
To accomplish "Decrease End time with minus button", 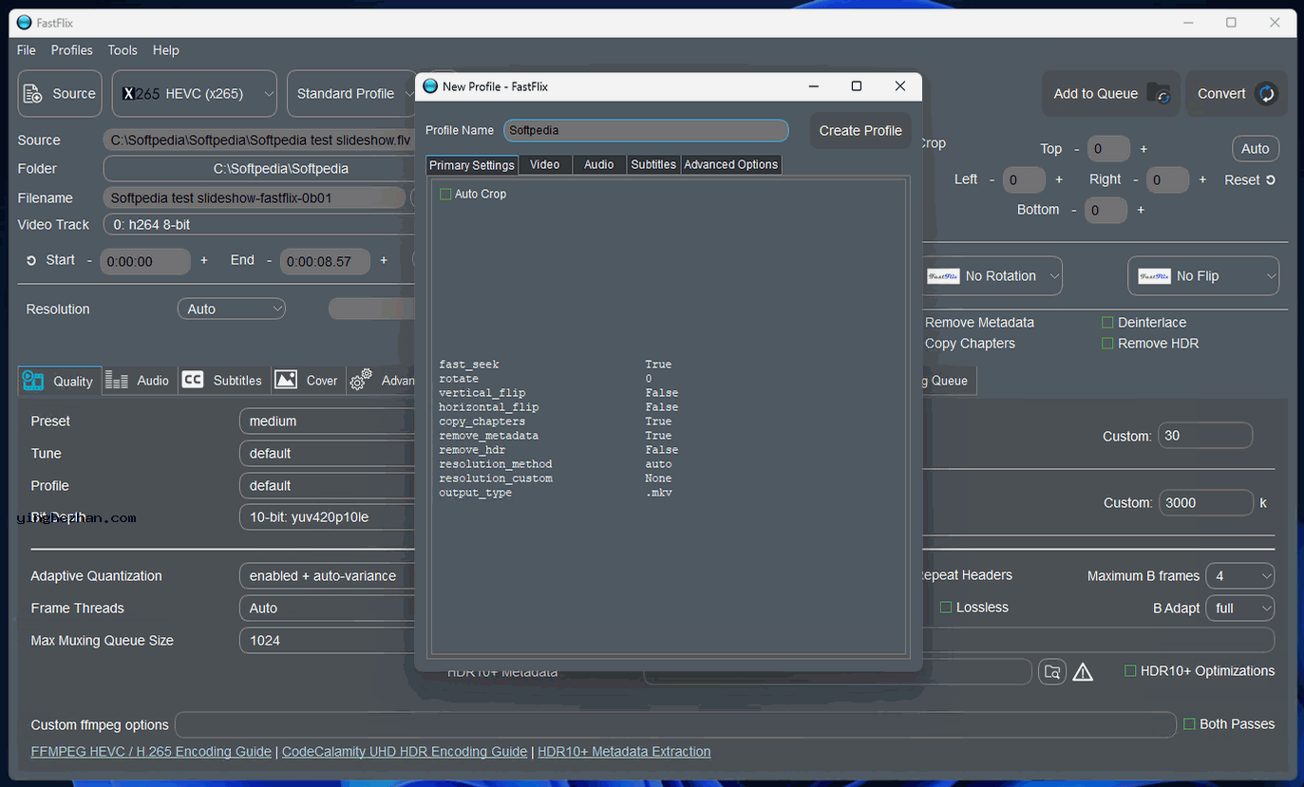I will point(269,260).
